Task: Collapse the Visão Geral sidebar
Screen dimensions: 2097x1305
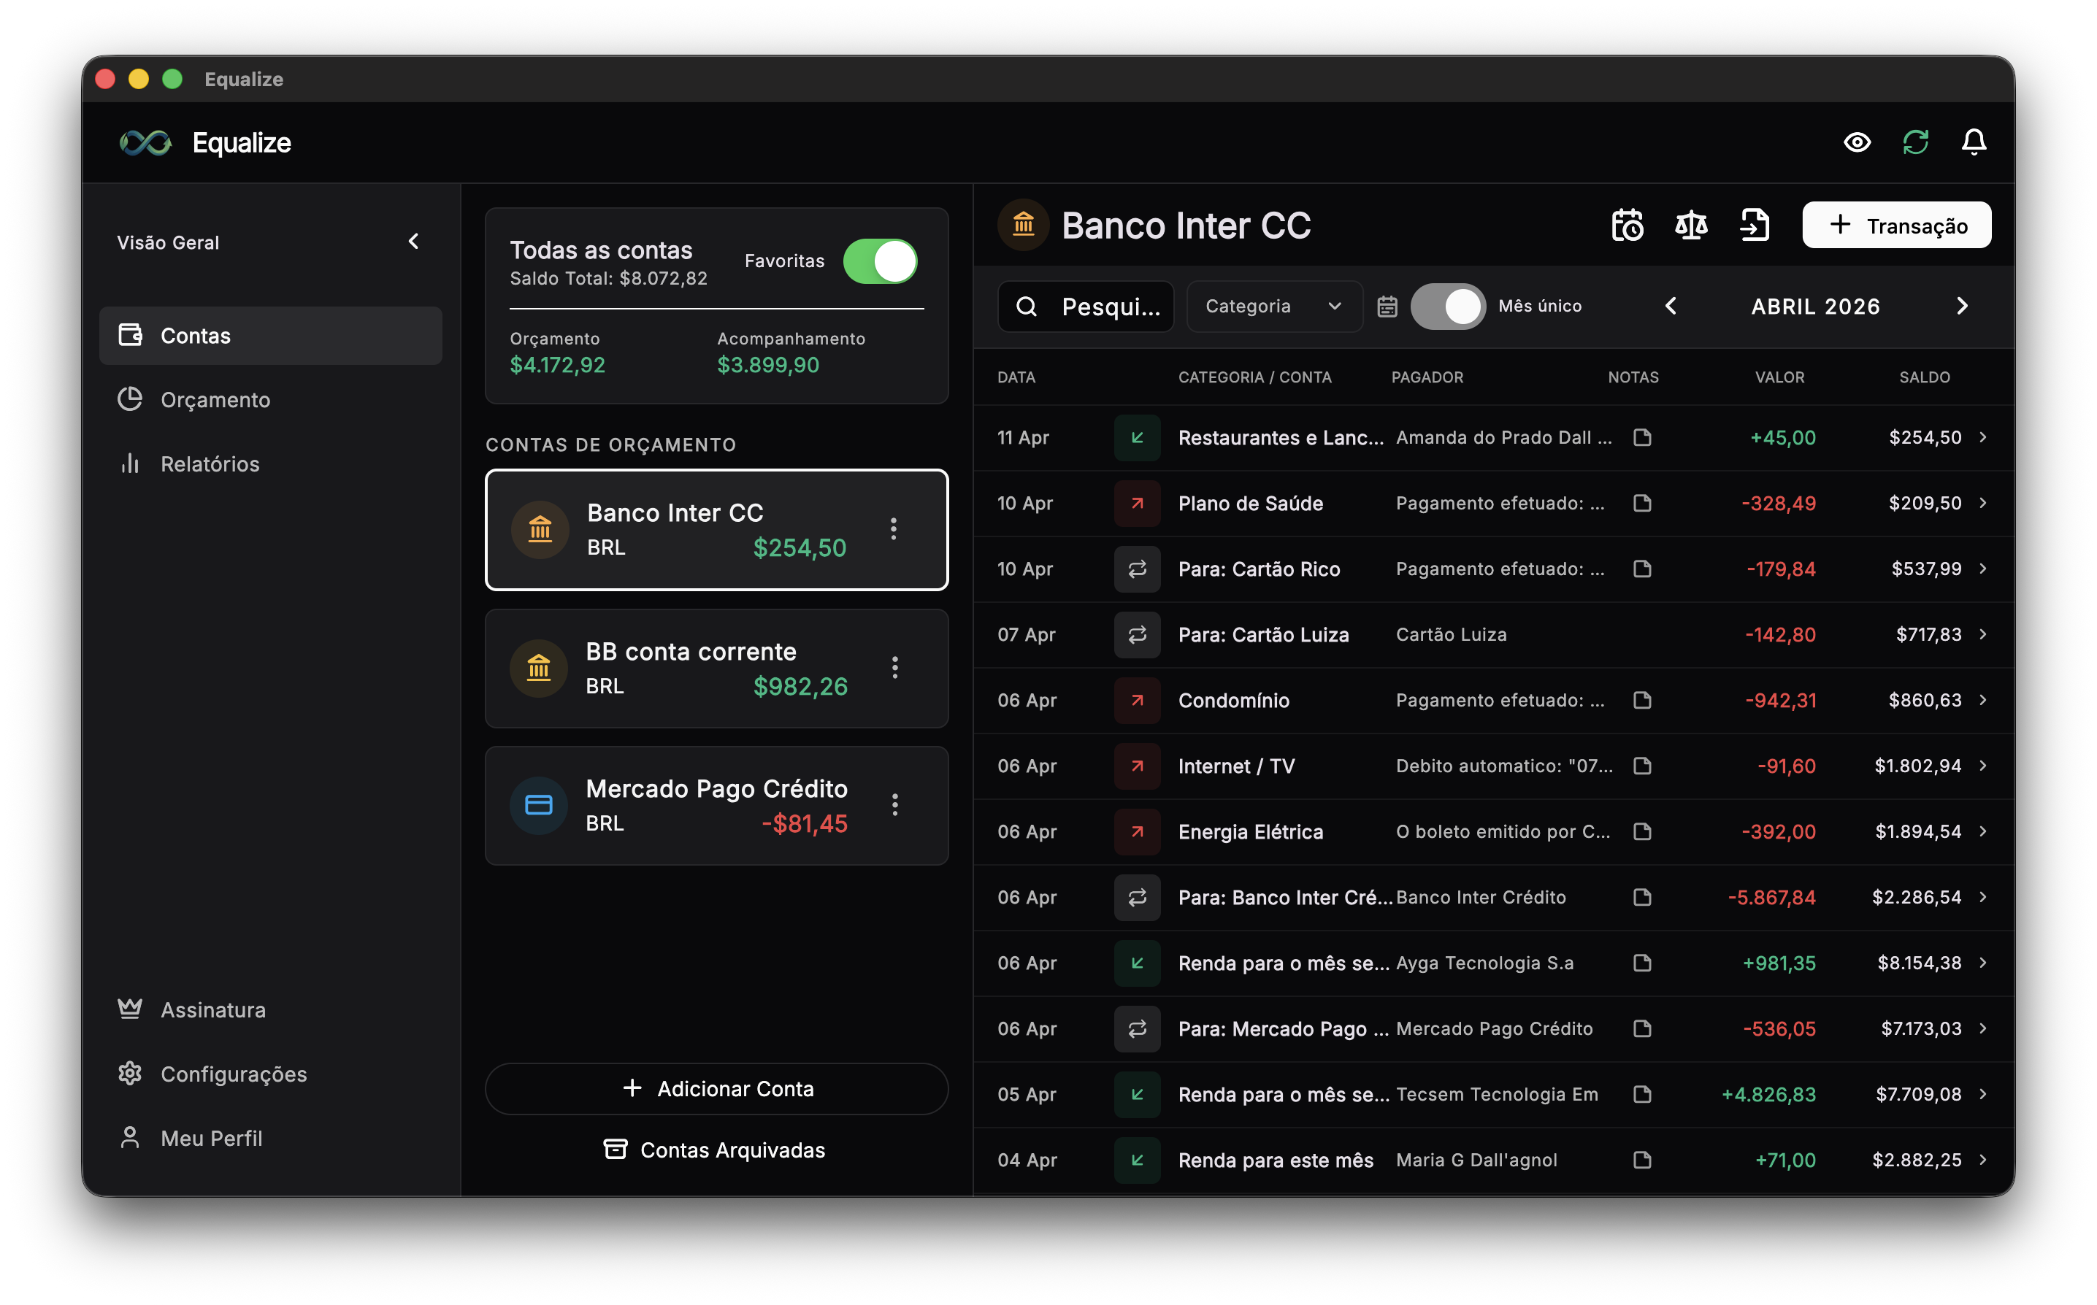Action: (x=413, y=242)
